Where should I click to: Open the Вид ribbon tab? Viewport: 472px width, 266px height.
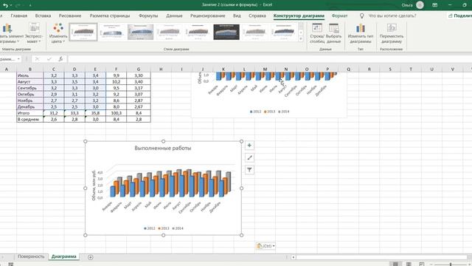tap(237, 16)
